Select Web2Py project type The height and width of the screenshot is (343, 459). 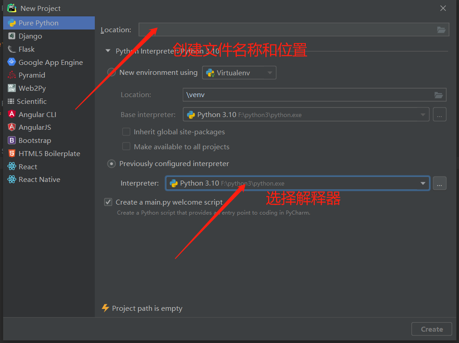[x=49, y=88]
